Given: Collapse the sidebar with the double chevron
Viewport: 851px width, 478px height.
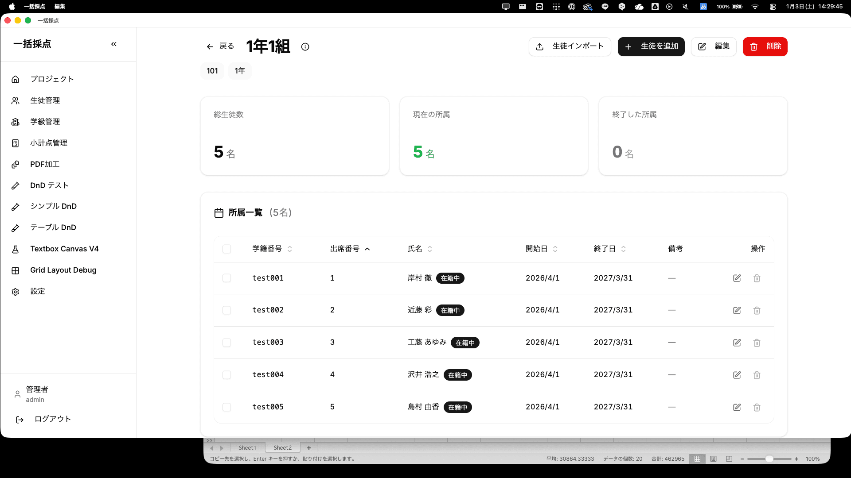Looking at the screenshot, I should click(114, 44).
